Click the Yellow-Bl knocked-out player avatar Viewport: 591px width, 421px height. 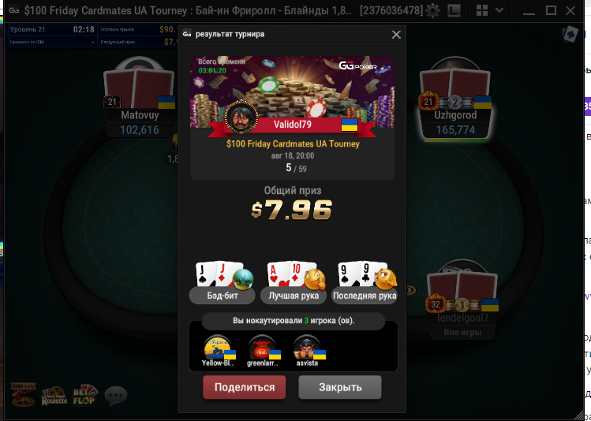pos(218,348)
